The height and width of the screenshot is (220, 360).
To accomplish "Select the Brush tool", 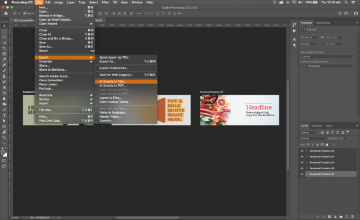I will click(x=4, y=70).
